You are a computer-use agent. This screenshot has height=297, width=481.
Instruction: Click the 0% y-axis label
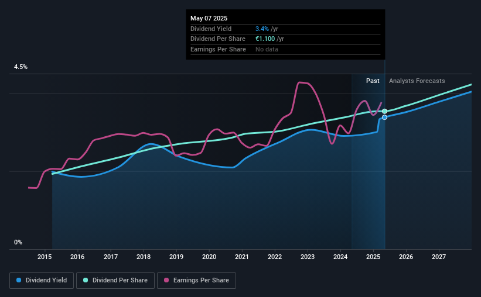(x=18, y=242)
